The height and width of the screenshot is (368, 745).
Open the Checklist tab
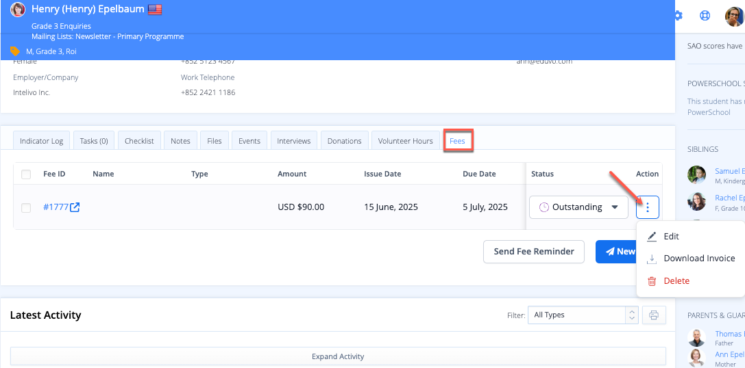click(139, 141)
